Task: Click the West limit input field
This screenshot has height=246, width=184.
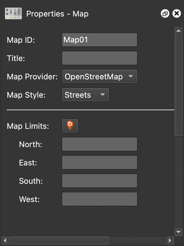Action: coord(99,199)
